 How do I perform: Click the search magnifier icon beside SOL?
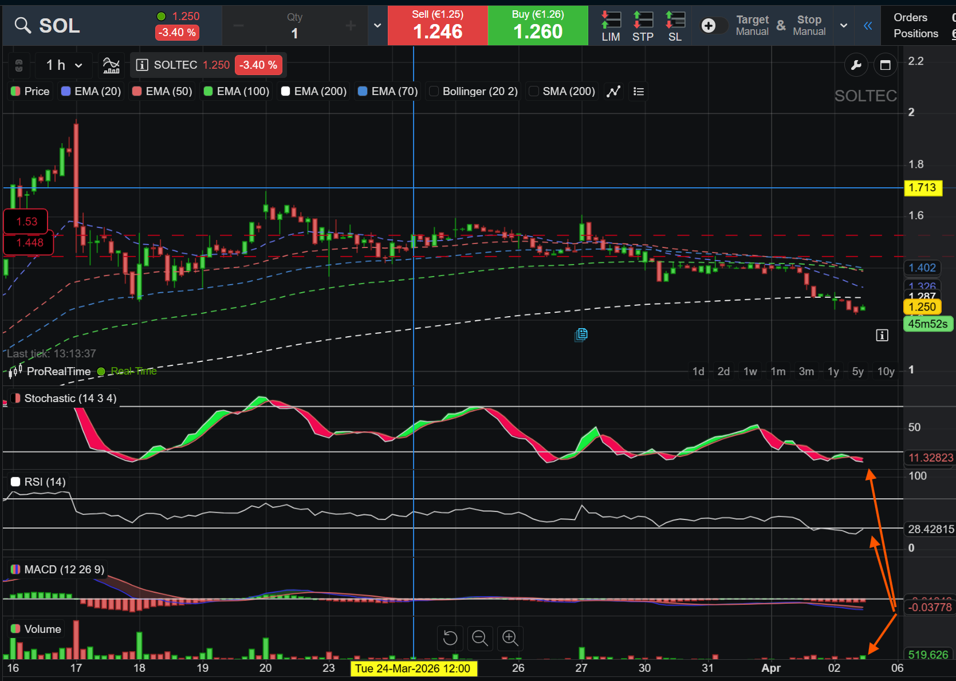point(22,25)
